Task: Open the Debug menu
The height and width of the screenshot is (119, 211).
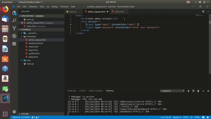Action: pos(55,7)
